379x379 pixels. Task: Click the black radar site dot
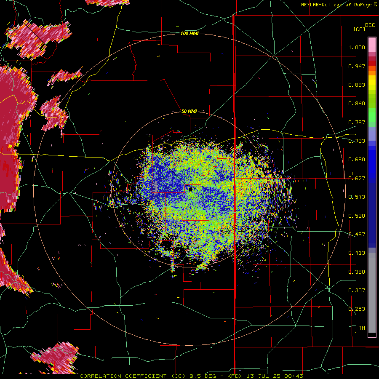click(x=190, y=189)
